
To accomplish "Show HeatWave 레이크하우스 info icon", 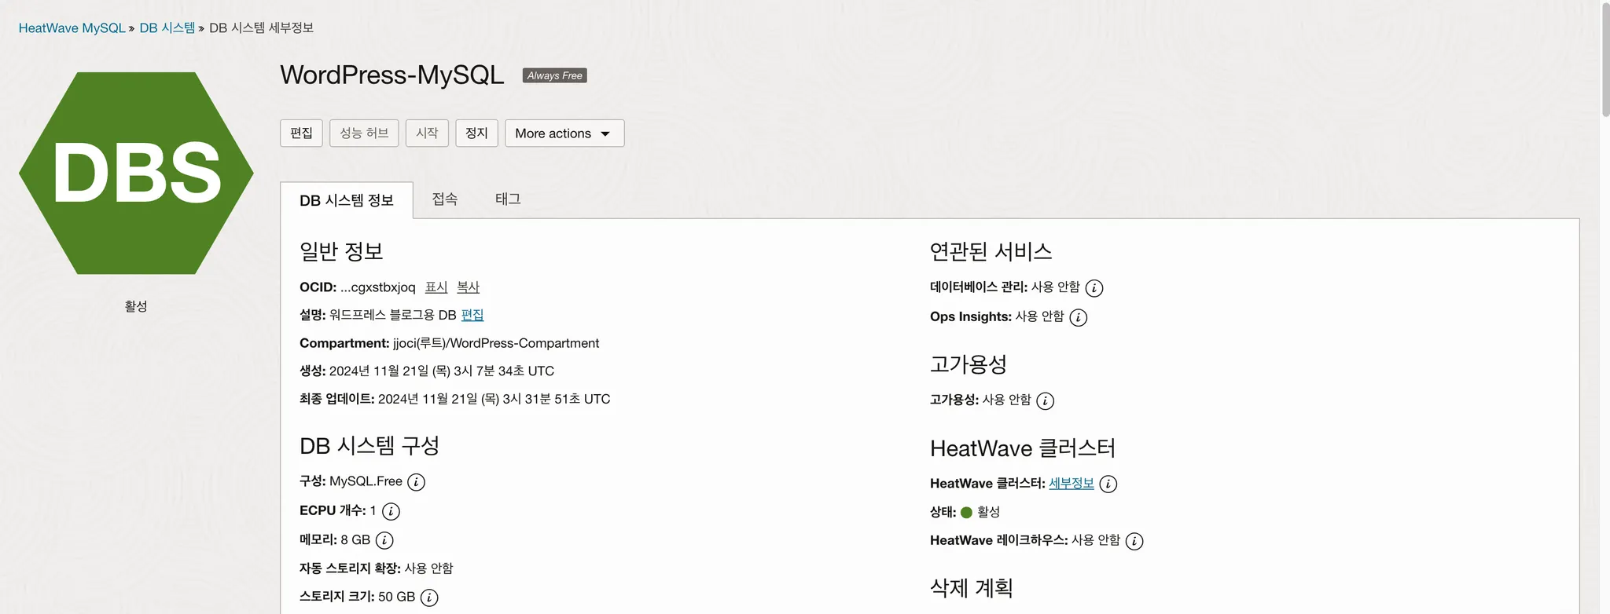I will tap(1134, 542).
